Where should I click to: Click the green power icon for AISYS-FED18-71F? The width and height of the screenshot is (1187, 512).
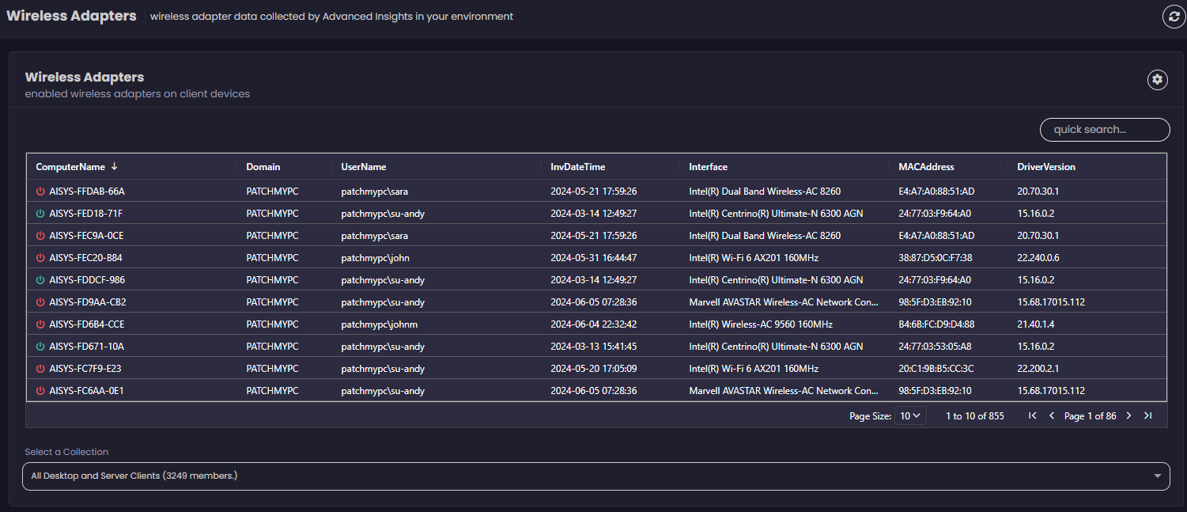pos(40,214)
